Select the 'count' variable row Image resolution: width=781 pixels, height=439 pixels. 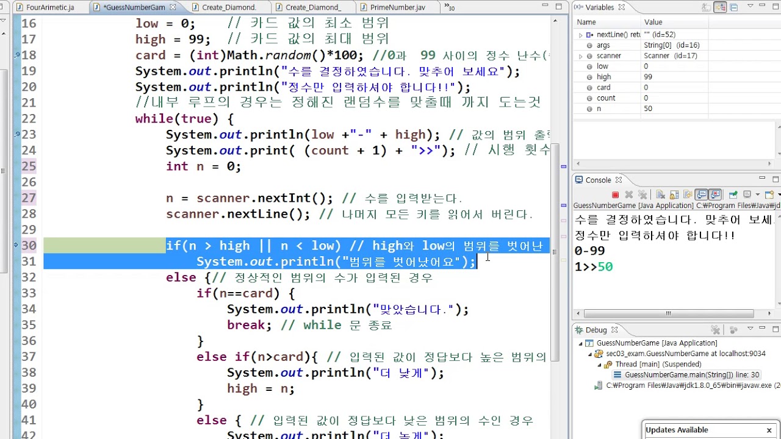click(x=675, y=98)
